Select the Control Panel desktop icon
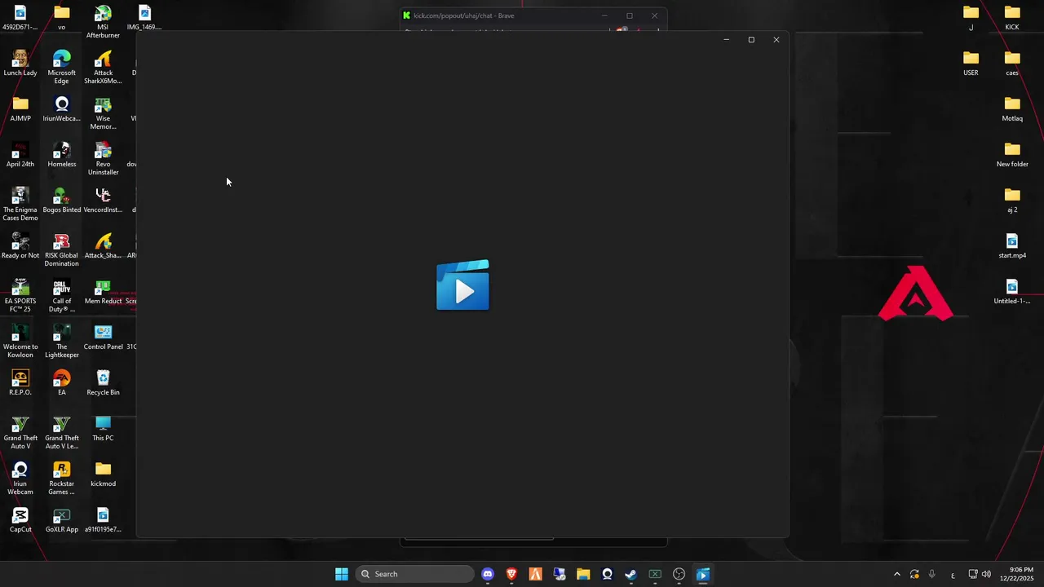 pos(103,338)
